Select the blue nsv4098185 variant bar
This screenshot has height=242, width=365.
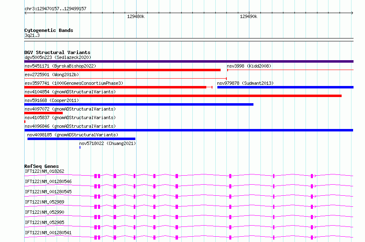(81, 139)
